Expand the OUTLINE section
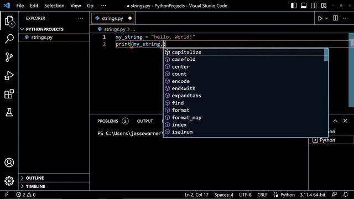Viewport: 354px width, 199px height. pos(22,178)
